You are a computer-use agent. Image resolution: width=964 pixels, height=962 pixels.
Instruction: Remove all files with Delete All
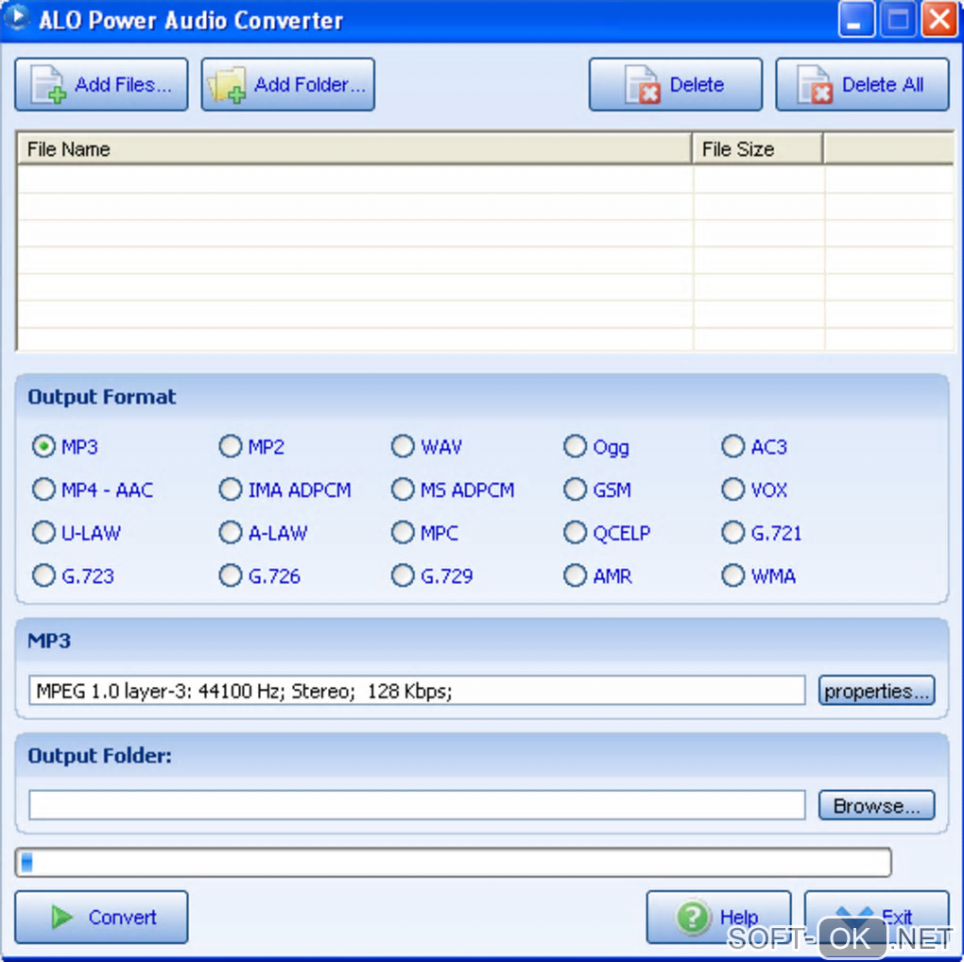(862, 85)
